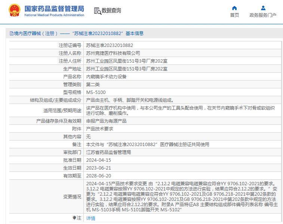Click the 结构及组成/主要组成成分 label
283x224 pixels.
tap(56, 100)
